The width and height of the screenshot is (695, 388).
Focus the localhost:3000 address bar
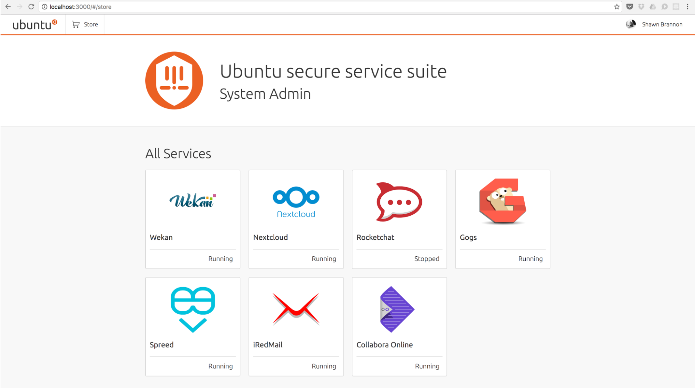click(x=330, y=7)
